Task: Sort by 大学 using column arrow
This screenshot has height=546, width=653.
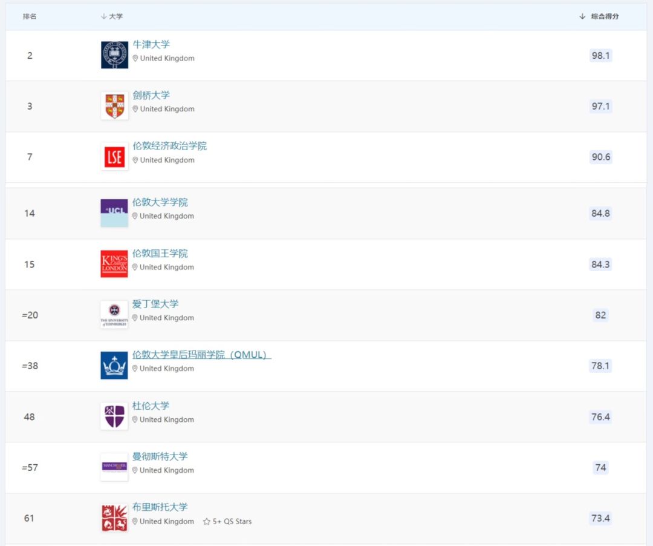Action: 104,16
